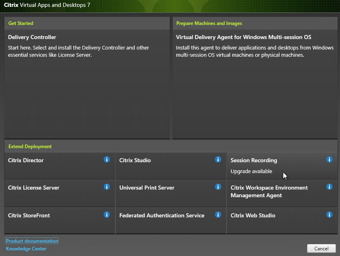Click info icon for Citrix Studio
This screenshot has height=256, width=340.
[x=218, y=159]
